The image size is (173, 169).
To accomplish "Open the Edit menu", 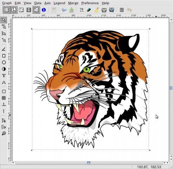I will coord(18,3).
